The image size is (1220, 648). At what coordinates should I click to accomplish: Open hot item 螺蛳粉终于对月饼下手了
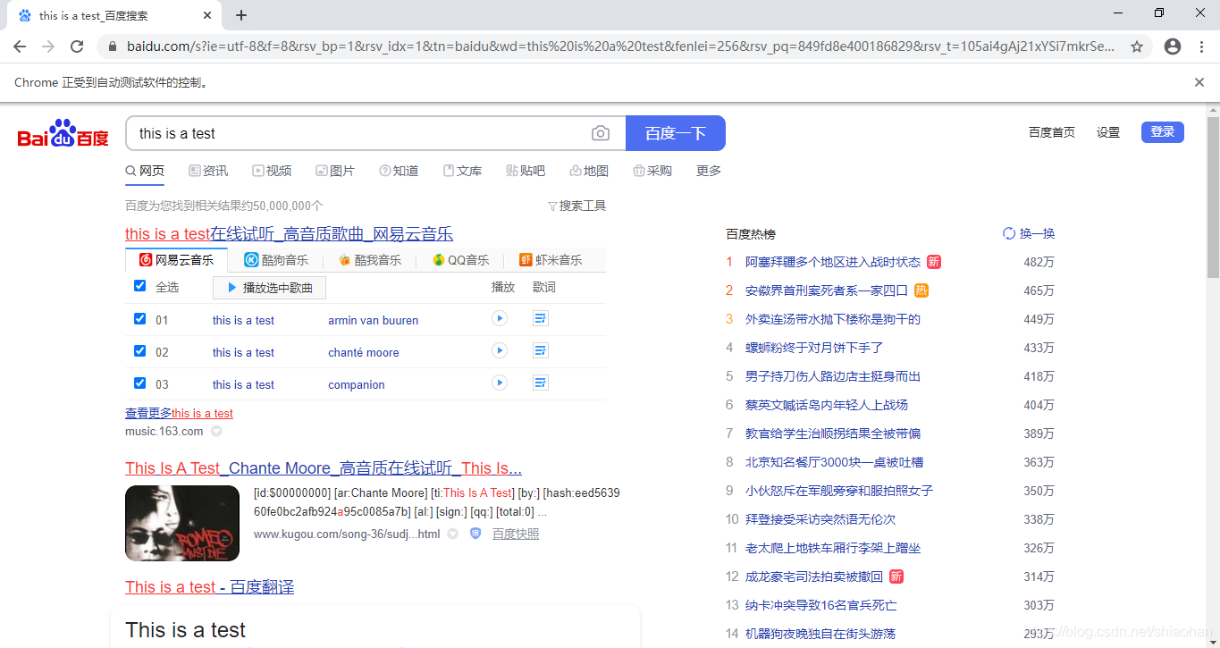click(x=814, y=348)
